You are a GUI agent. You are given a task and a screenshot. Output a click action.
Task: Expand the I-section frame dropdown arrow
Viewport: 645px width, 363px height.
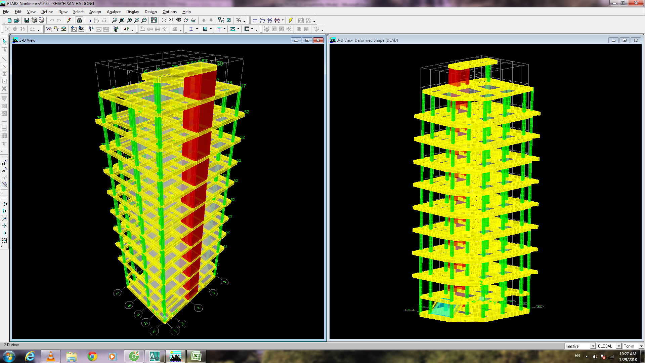197,29
